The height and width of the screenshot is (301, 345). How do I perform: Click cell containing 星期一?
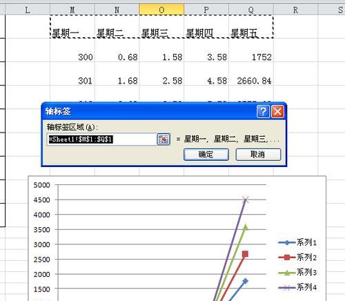coord(72,27)
